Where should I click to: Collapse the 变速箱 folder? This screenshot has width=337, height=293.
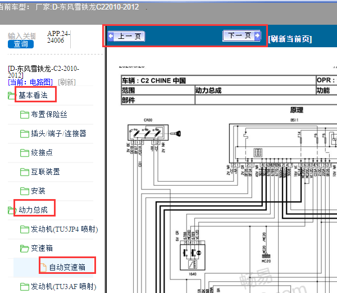click(x=42, y=248)
